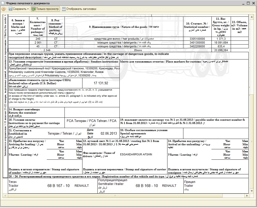Select statistical number 3305100000 cell
Viewport: 257px width, 208px height.
coord(197,39)
